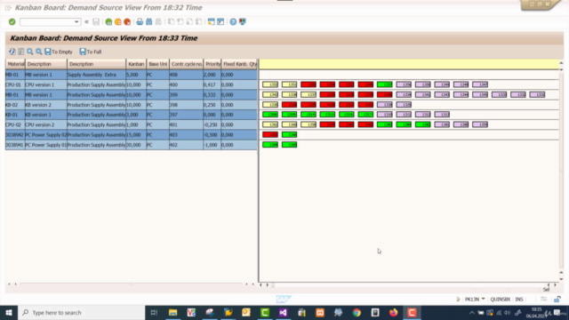Open the Help question mark icon

pyautogui.click(x=233, y=21)
